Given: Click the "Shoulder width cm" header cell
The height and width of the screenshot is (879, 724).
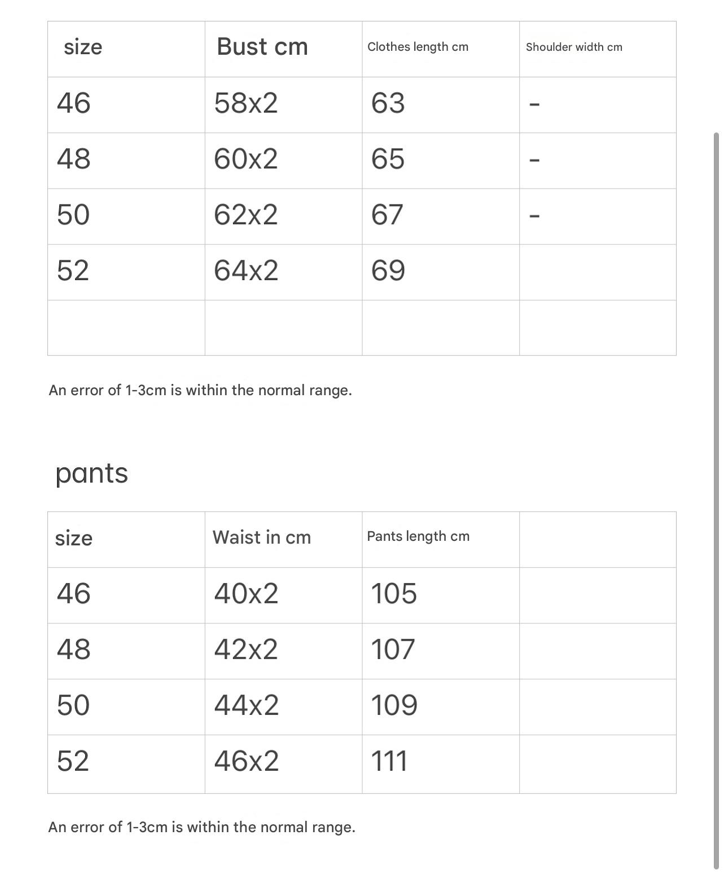Looking at the screenshot, I should click(574, 47).
